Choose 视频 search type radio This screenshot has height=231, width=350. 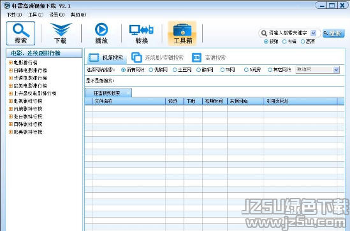(x=266, y=41)
